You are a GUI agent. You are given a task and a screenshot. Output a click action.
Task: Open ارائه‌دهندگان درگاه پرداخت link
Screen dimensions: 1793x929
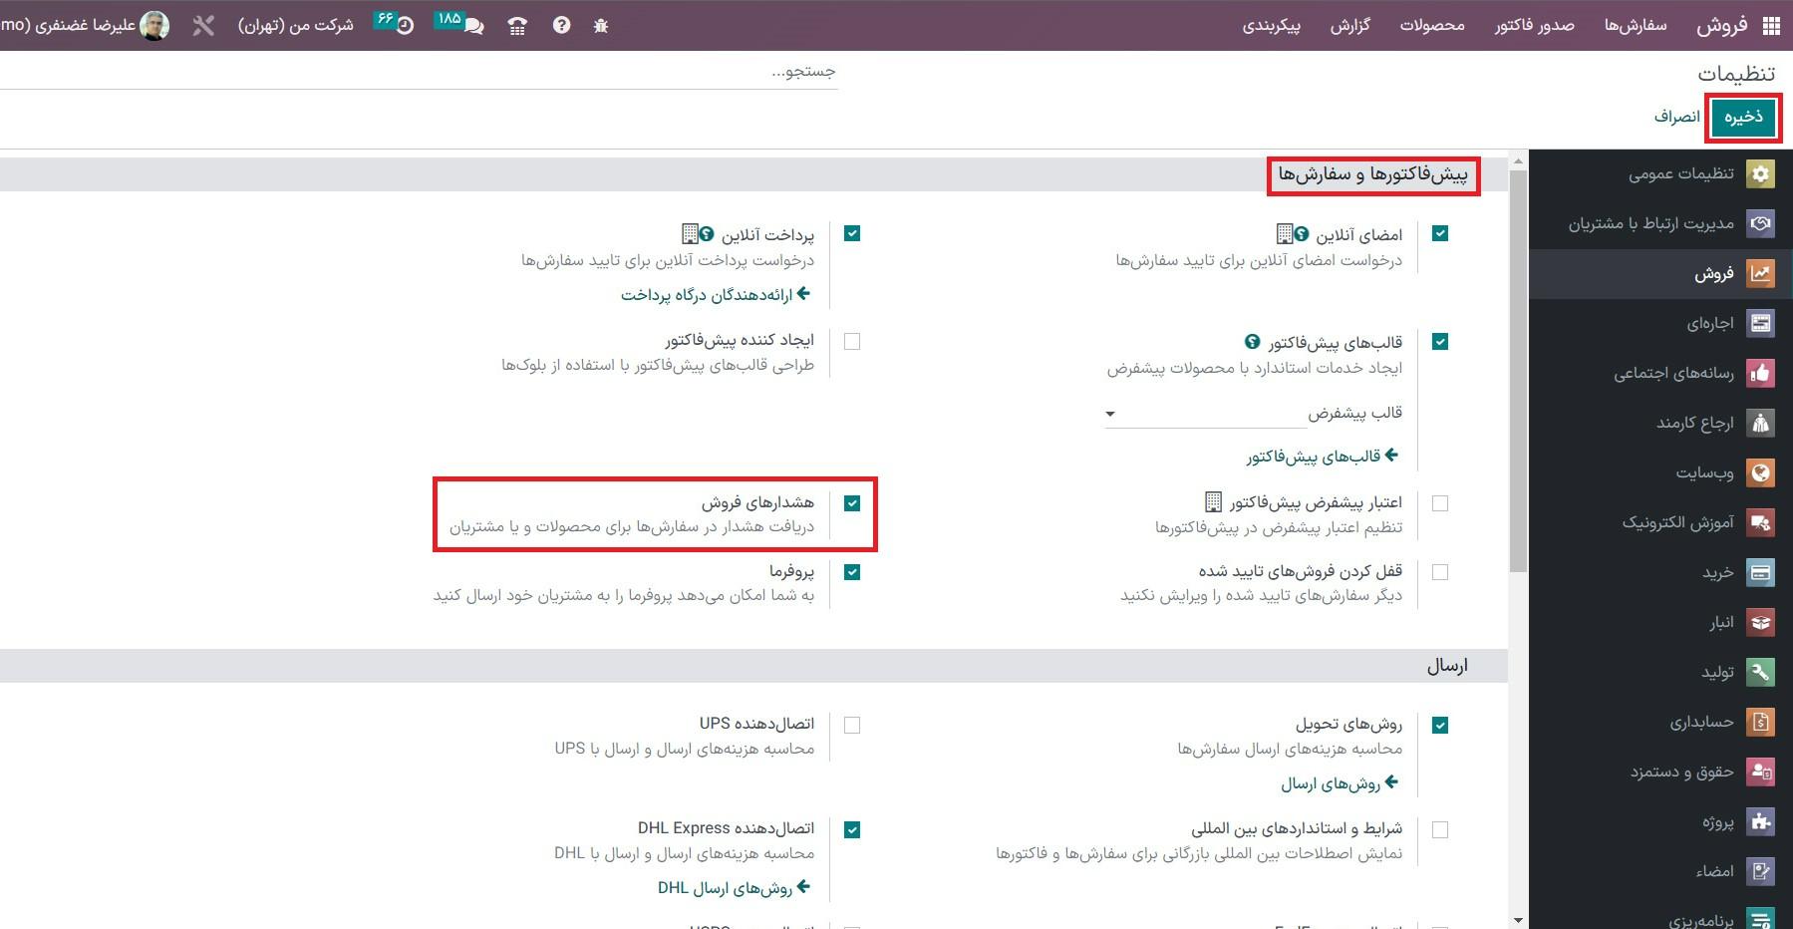click(x=716, y=295)
